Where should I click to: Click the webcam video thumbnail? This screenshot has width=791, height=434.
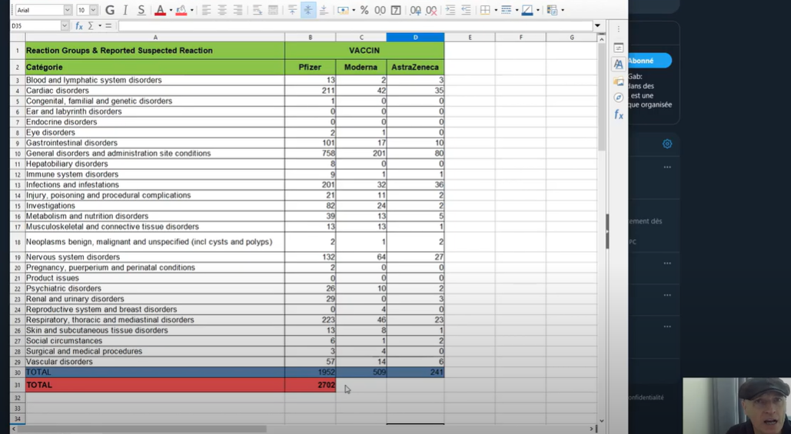tap(736, 406)
